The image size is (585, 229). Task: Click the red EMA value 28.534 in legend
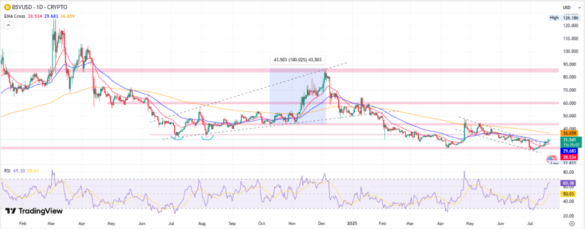(34, 17)
